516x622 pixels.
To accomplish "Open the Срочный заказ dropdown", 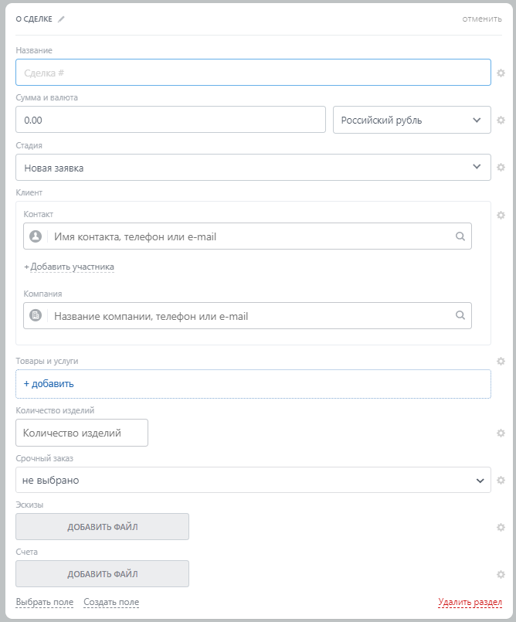I will (253, 480).
